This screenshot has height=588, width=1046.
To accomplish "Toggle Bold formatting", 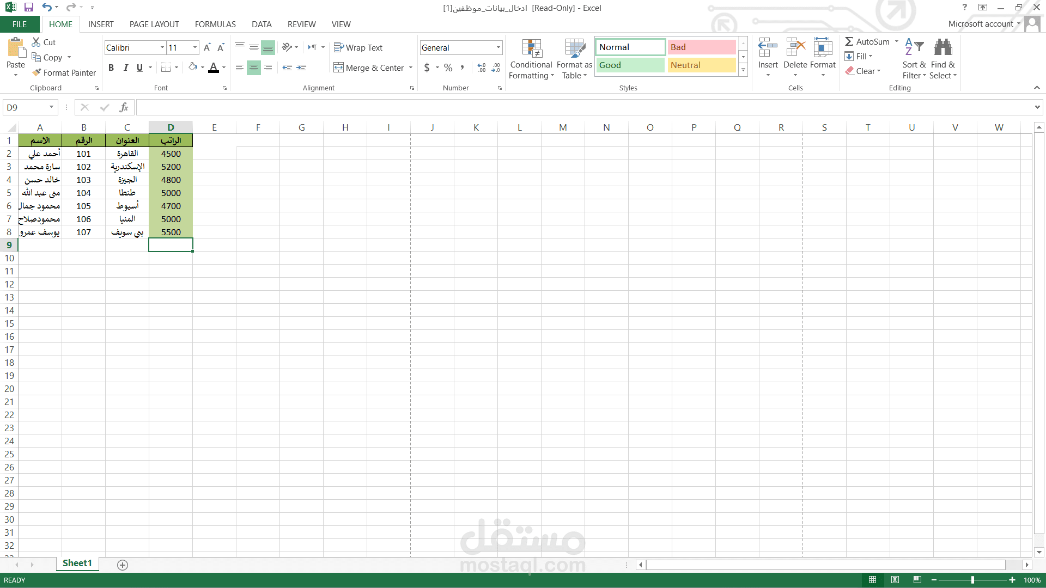I will pyautogui.click(x=111, y=68).
